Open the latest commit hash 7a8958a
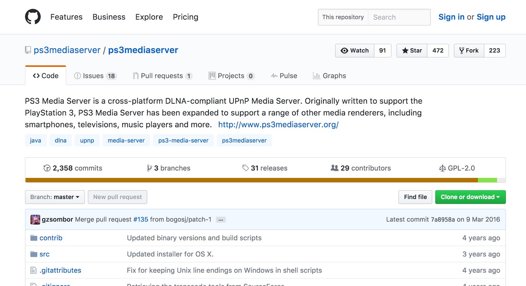Screen dimensions: 526x286 point(443,220)
